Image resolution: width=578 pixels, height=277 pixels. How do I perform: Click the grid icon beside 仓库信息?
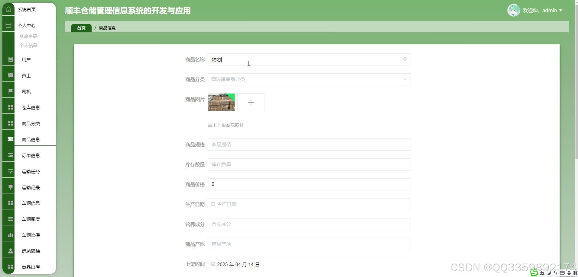11,107
